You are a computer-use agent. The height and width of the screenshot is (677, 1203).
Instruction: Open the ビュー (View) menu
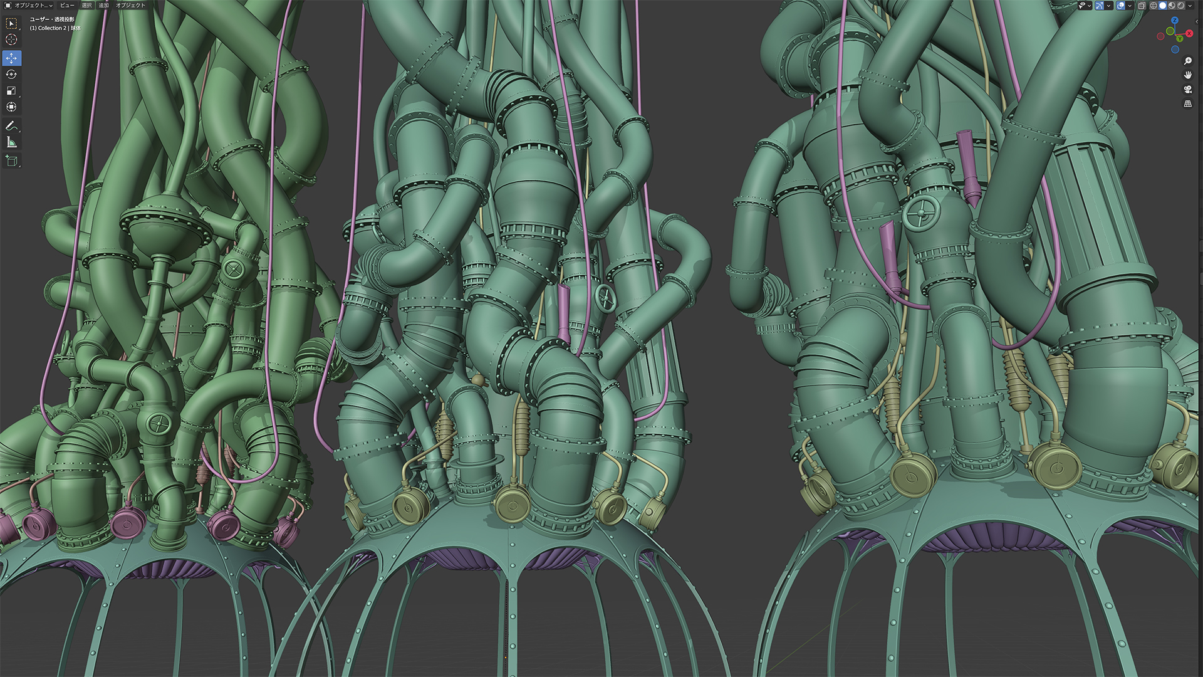click(66, 5)
